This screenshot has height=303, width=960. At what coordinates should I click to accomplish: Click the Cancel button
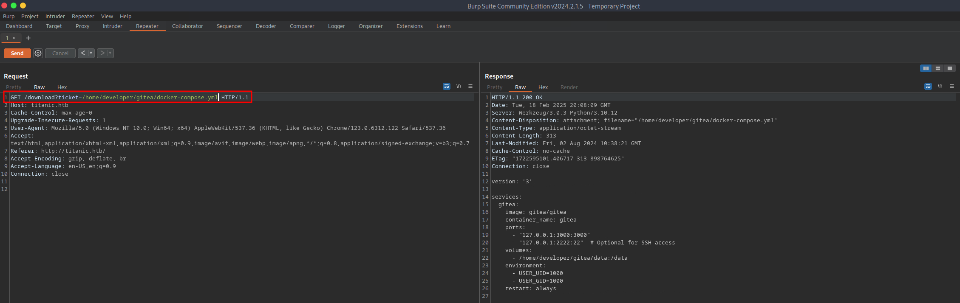click(60, 53)
